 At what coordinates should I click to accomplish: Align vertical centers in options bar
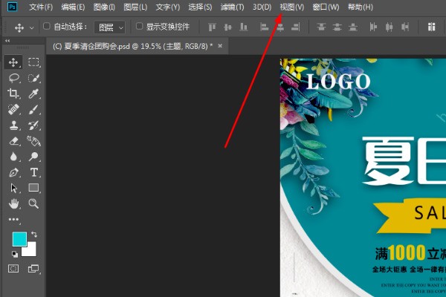coord(228,27)
